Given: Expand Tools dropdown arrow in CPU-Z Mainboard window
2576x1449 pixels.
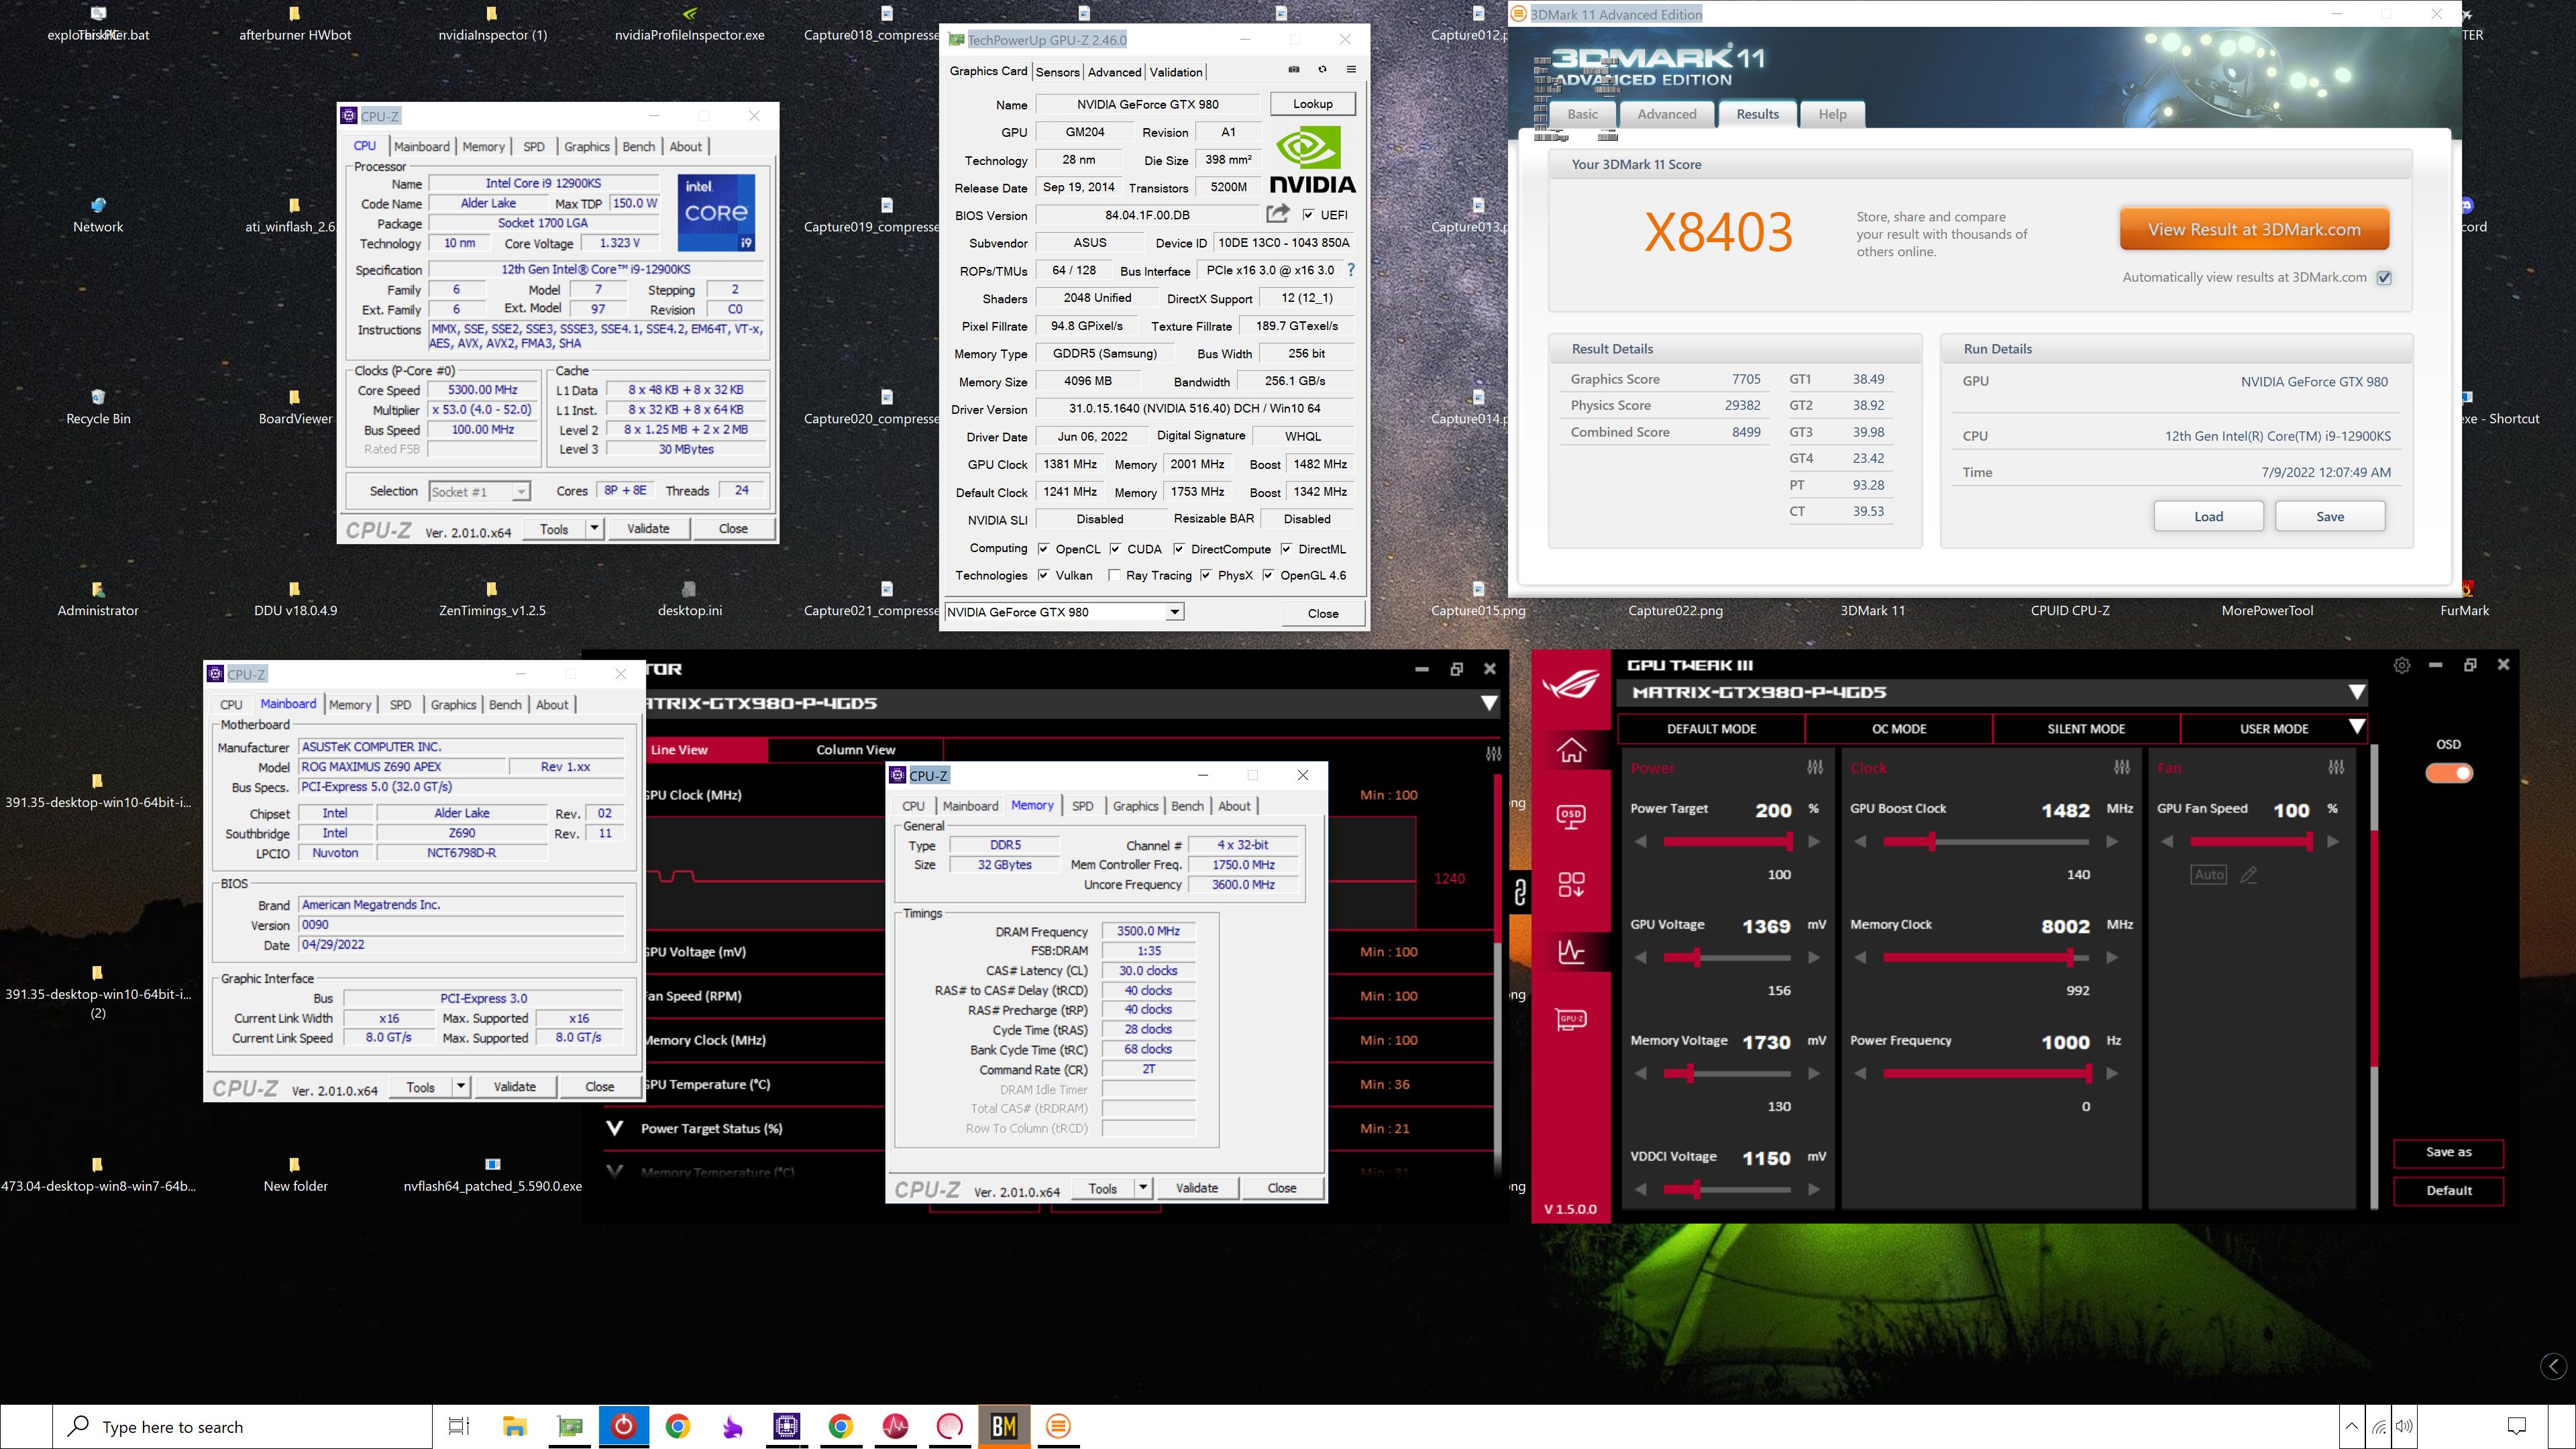Looking at the screenshot, I should click(461, 1087).
